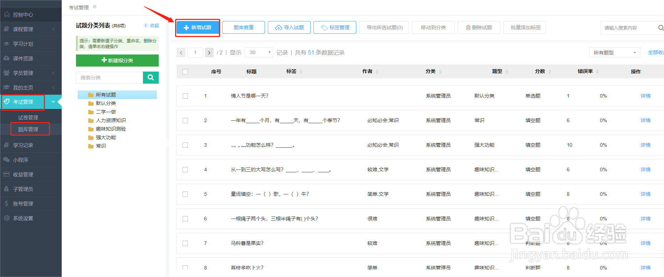Toggle the select-all checkbox in table header
Image resolution: width=664 pixels, height=277 pixels.
185,72
